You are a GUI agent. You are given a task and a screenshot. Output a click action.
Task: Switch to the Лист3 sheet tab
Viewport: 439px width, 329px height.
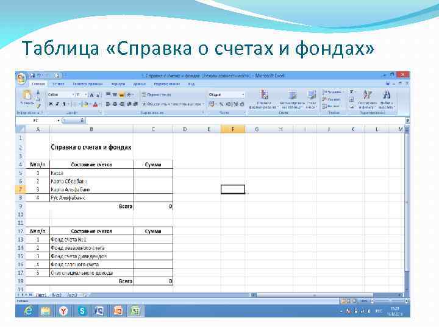click(73, 295)
